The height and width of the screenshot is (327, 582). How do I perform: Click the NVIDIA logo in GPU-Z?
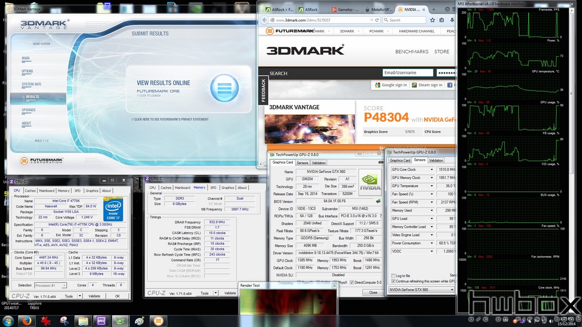(x=370, y=183)
